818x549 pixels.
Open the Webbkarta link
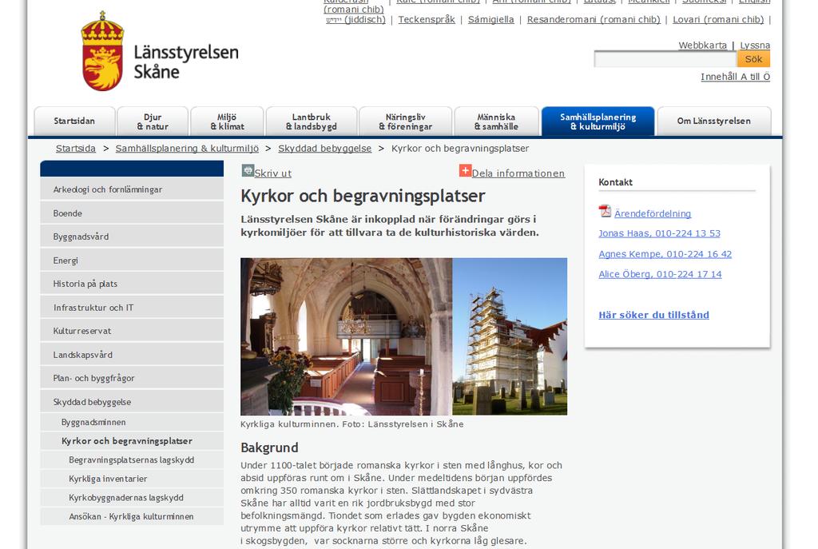[703, 46]
